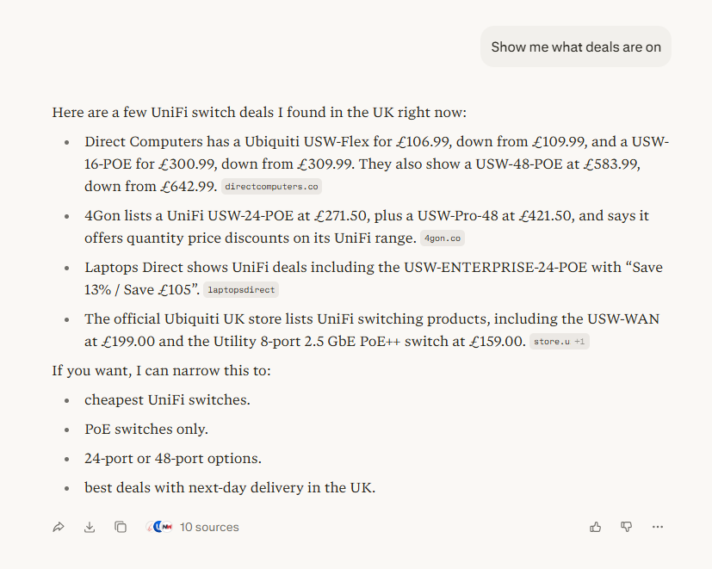Screen dimensions: 712x569
Task: Open the "10 sources" list
Action: pos(209,527)
